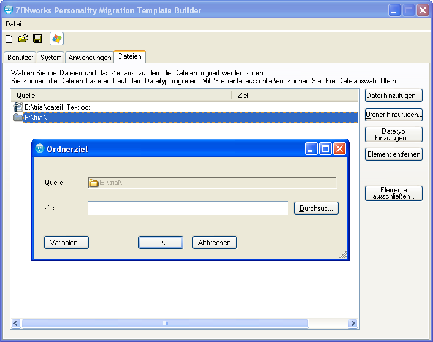Screen dimensions: 433x342
Task: Click the document icon beside datei1 Text.odt
Action: point(18,107)
